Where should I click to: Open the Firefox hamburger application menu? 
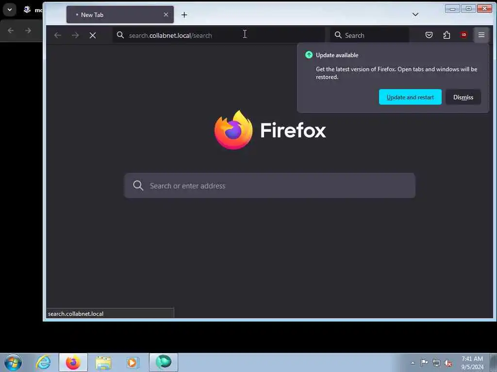481,35
